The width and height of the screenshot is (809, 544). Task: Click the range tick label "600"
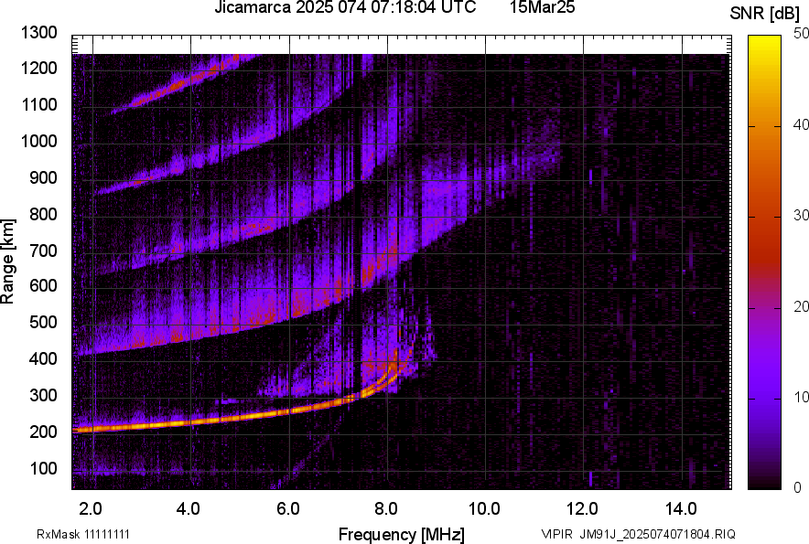pyautogui.click(x=43, y=285)
